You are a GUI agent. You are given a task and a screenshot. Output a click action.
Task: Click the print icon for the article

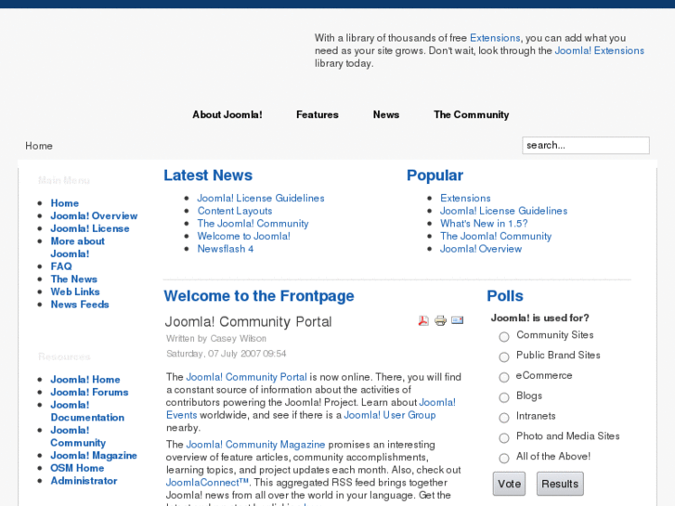coord(440,320)
